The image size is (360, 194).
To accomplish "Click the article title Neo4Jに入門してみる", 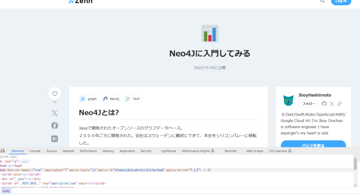I will tap(210, 53).
